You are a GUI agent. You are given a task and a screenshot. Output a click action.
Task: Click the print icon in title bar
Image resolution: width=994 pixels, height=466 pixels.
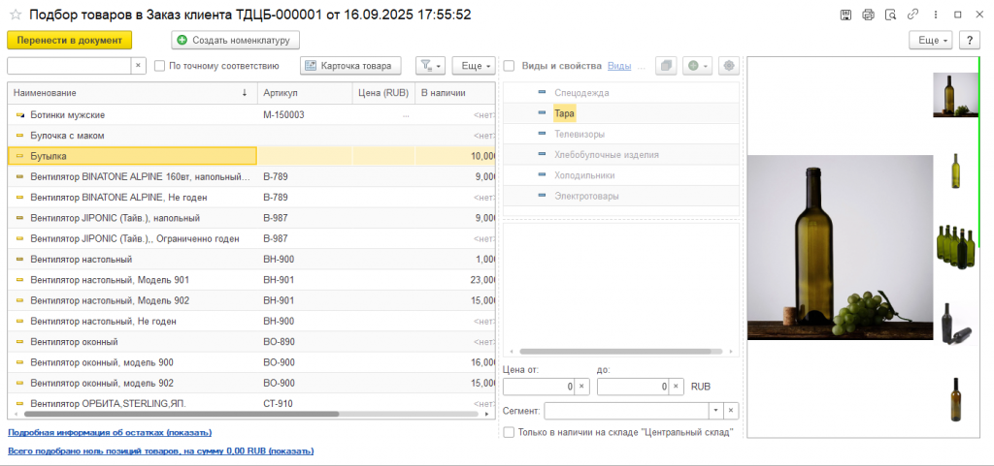click(868, 15)
